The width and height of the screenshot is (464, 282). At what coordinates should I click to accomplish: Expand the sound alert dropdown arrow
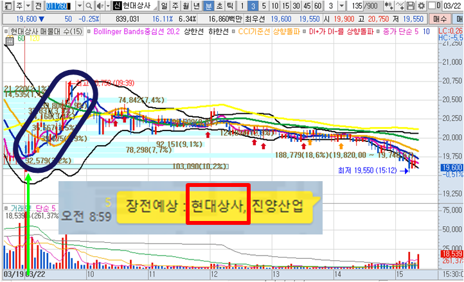click(108, 6)
